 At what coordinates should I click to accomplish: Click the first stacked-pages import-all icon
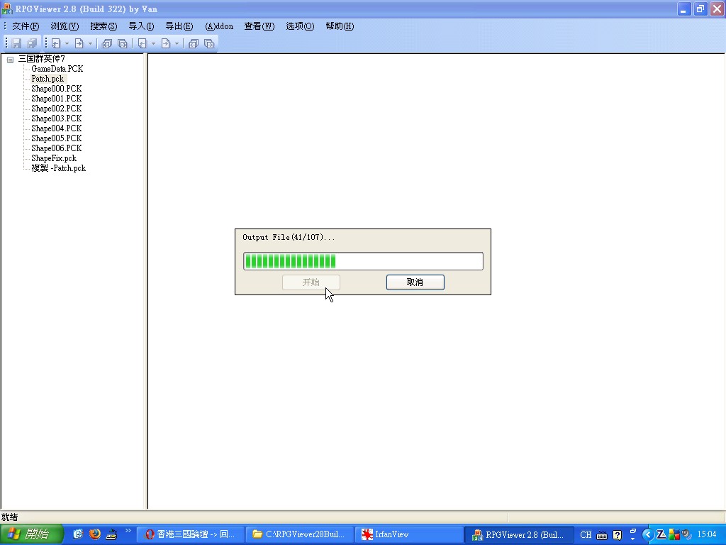click(x=107, y=43)
